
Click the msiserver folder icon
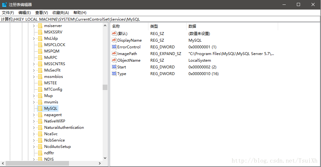(40, 26)
